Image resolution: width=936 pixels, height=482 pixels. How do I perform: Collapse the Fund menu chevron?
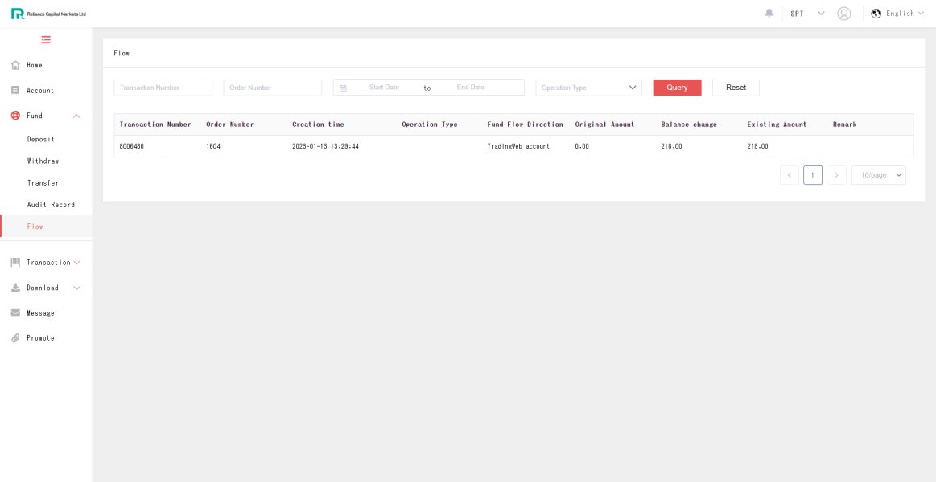(x=76, y=116)
